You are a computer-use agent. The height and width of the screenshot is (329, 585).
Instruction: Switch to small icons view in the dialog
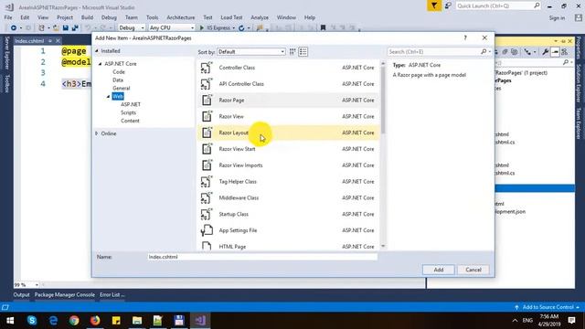tap(292, 51)
